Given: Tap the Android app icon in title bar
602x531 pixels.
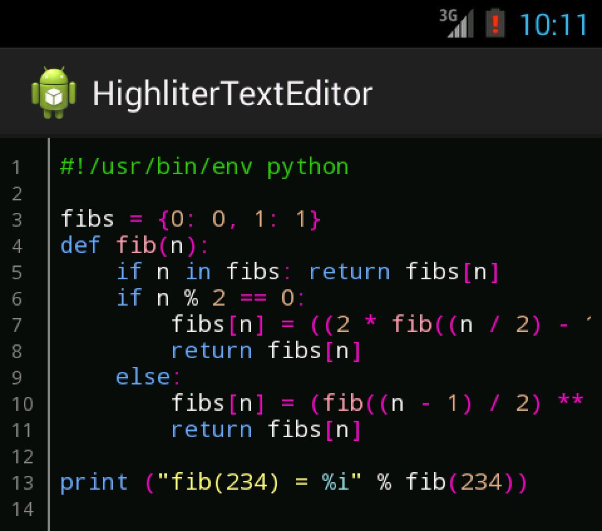Looking at the screenshot, I should point(53,93).
